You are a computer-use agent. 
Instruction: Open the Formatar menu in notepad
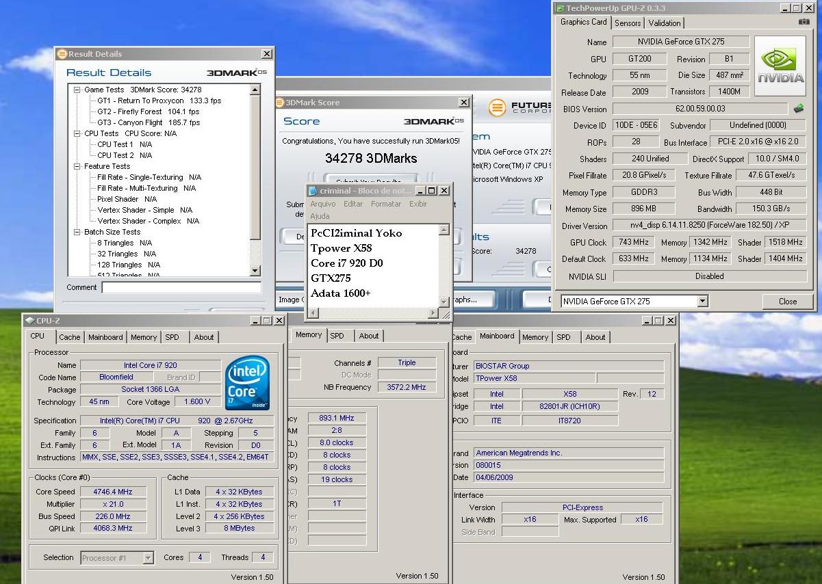coord(386,204)
